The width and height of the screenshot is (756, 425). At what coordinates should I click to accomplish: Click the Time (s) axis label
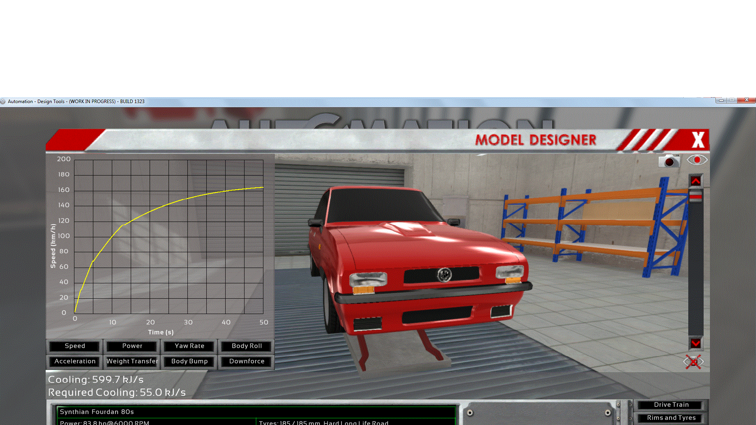tap(161, 332)
